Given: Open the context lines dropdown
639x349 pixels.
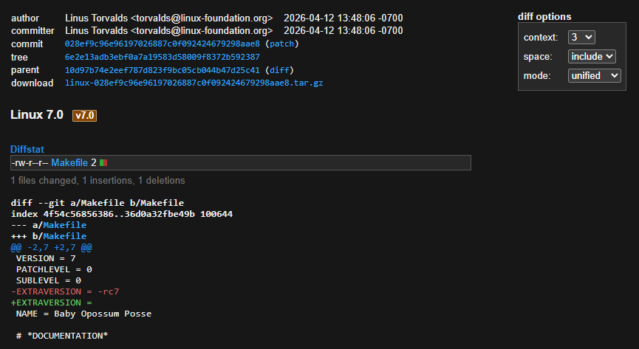Looking at the screenshot, I should [581, 38].
